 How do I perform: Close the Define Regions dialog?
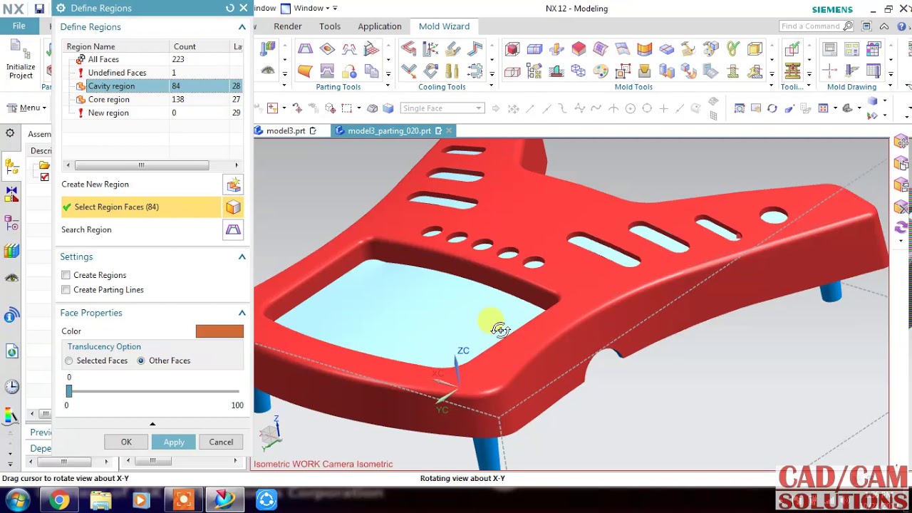tap(244, 9)
